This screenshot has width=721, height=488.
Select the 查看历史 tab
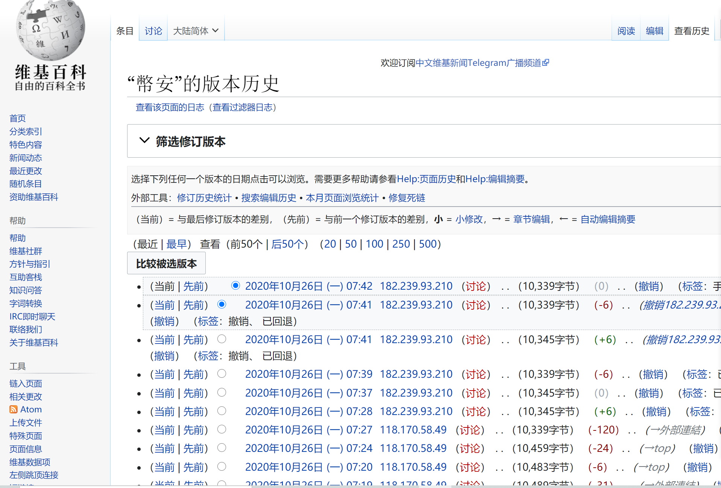pyautogui.click(x=692, y=31)
